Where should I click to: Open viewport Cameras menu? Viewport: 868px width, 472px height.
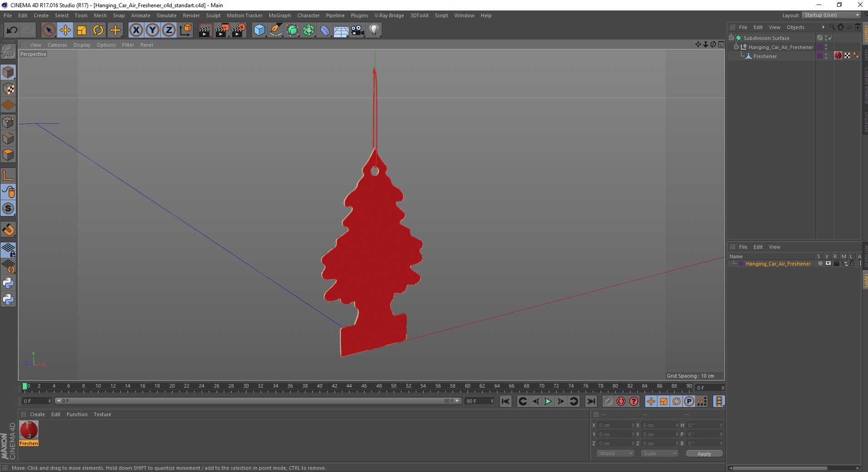[57, 45]
